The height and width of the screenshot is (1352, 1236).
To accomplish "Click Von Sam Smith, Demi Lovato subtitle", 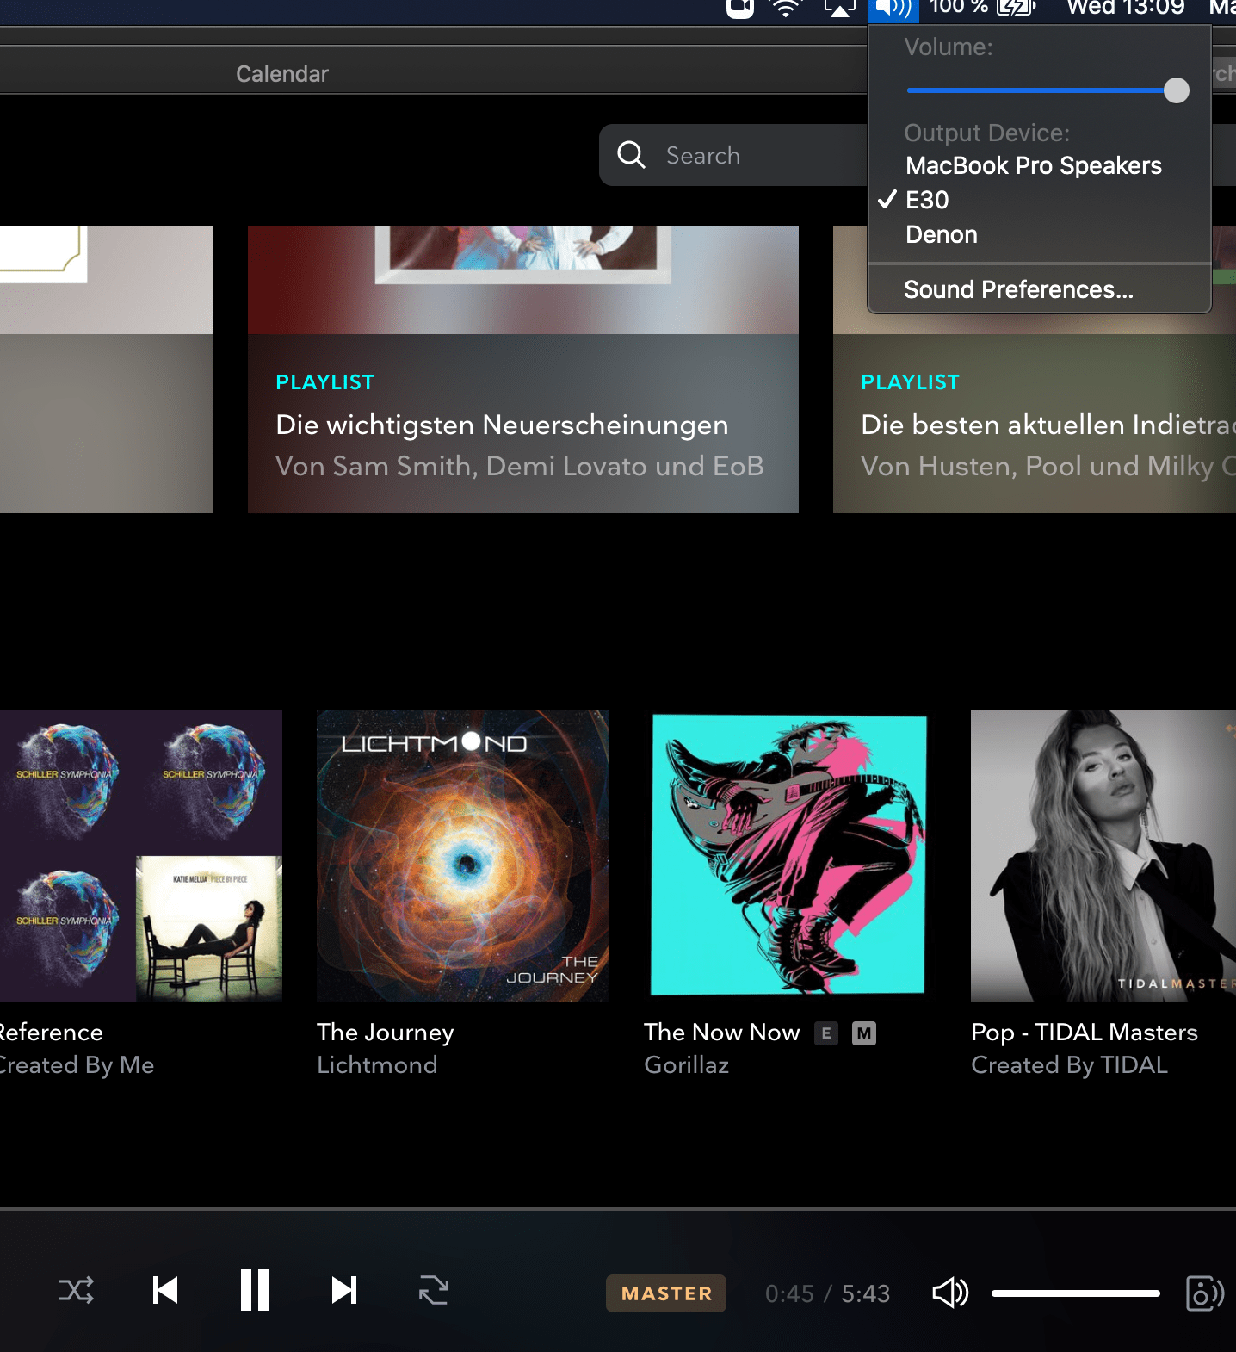I will pos(520,466).
